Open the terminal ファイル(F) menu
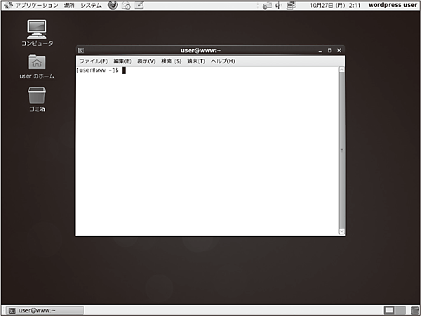The height and width of the screenshot is (316, 421). click(93, 61)
